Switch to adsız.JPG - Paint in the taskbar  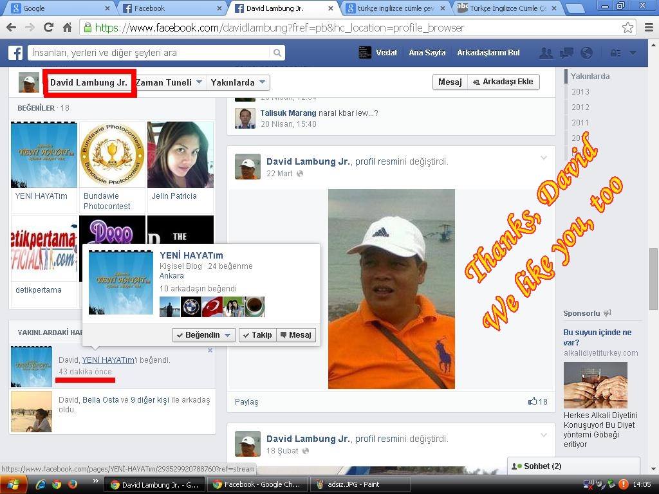[359, 484]
